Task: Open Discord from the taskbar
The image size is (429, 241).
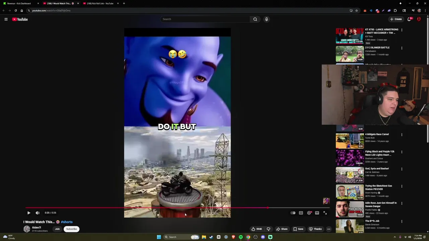Action: 263,237
